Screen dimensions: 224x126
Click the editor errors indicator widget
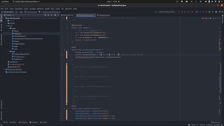click(203, 18)
